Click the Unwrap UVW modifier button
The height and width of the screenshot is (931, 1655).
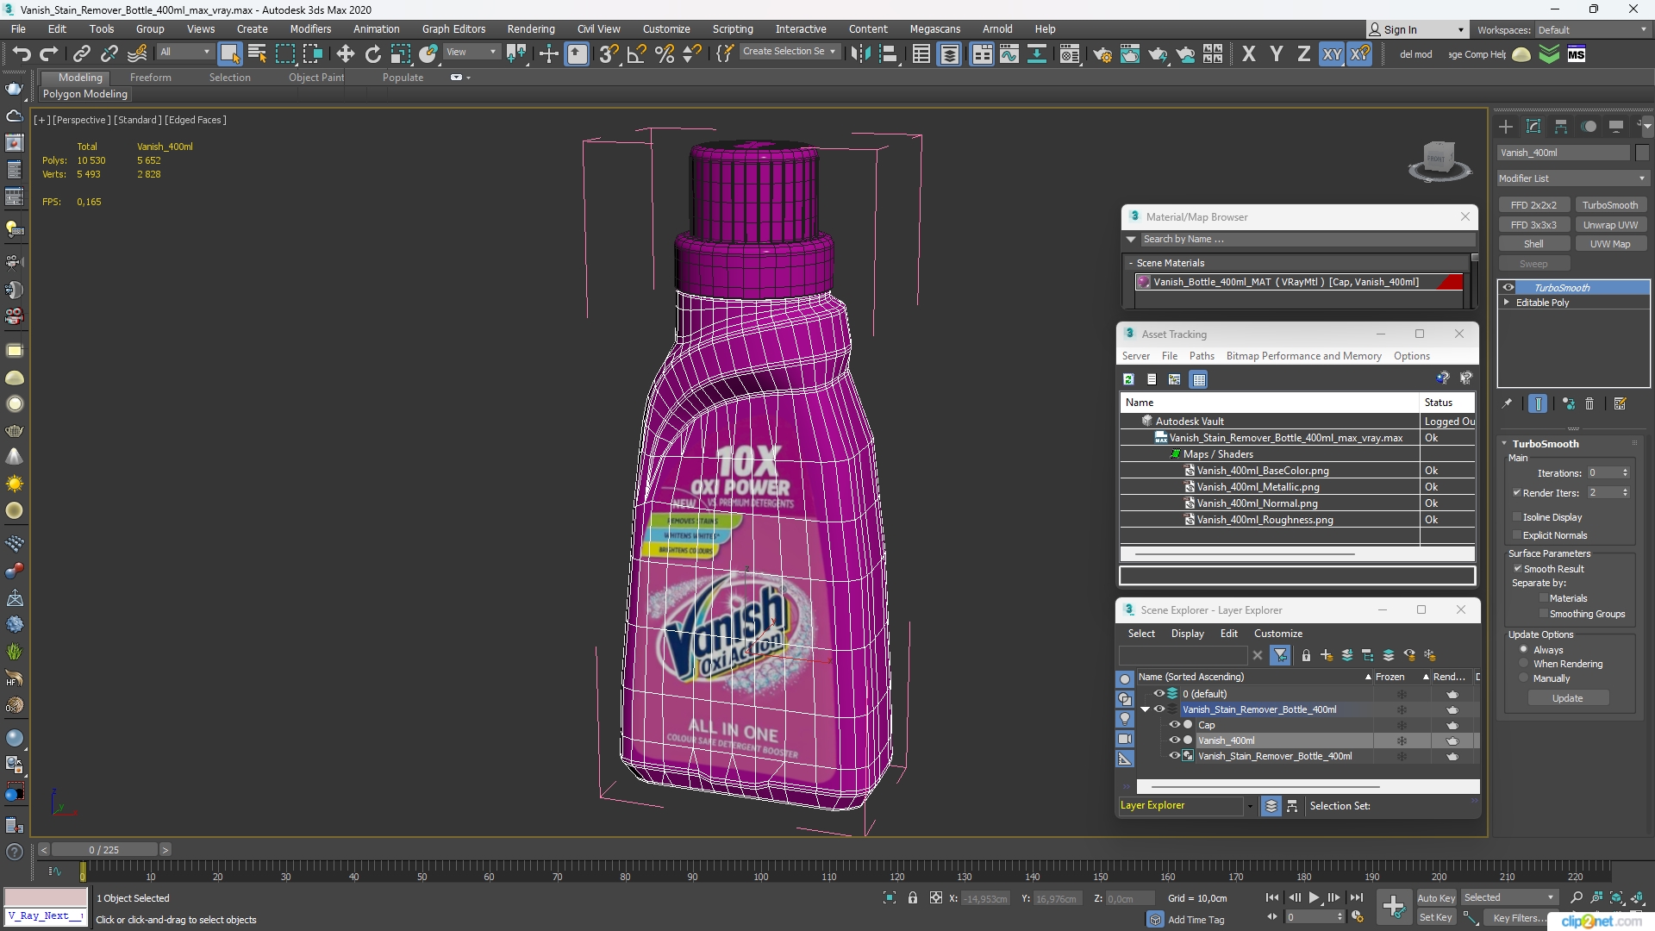tap(1609, 225)
